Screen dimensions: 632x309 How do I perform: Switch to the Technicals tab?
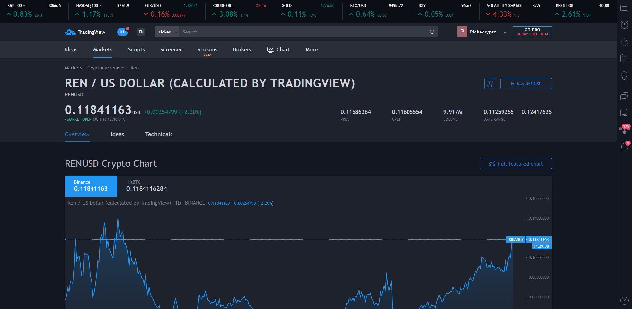[159, 134]
